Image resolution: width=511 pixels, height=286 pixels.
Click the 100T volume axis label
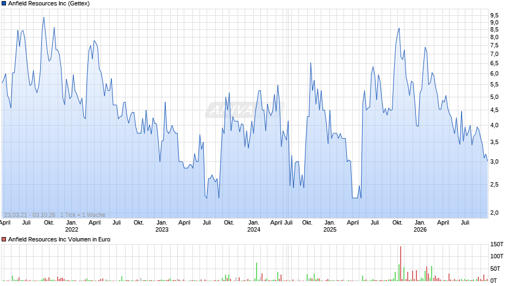497,256
